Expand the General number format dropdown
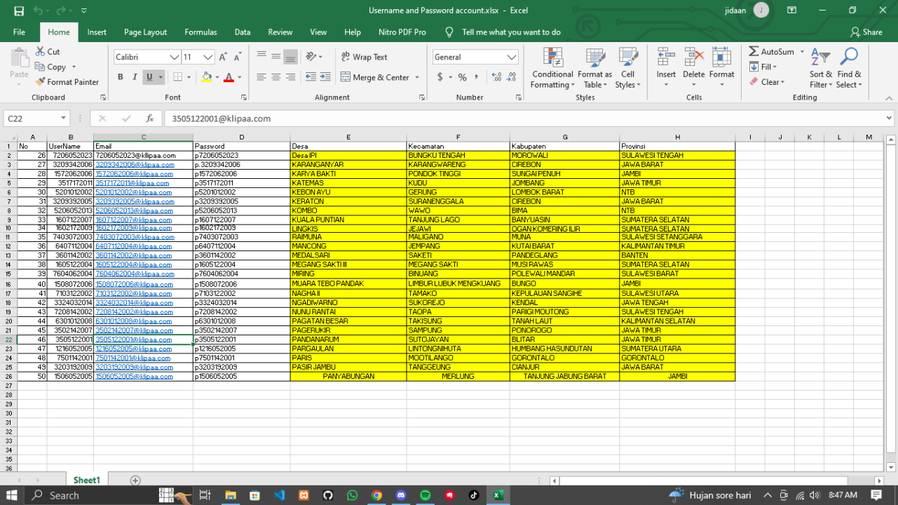This screenshot has height=505, width=898. pyautogui.click(x=511, y=58)
